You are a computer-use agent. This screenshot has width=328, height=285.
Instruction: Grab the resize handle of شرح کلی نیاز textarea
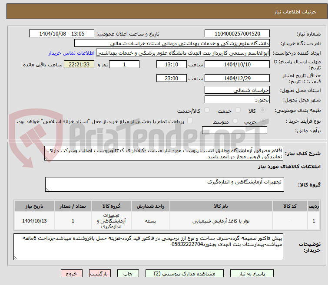[46, 158]
